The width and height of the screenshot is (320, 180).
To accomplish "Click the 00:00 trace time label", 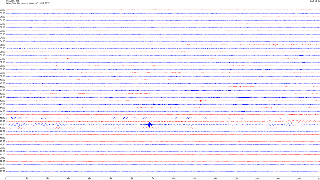I will [x=2, y=10].
